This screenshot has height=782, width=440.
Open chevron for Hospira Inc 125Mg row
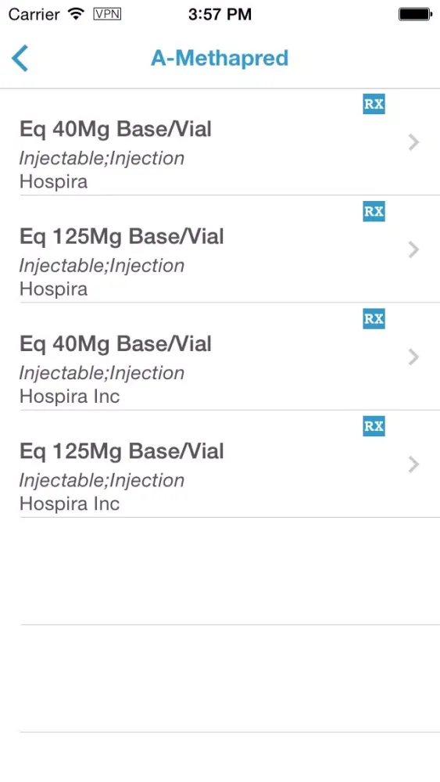(413, 465)
